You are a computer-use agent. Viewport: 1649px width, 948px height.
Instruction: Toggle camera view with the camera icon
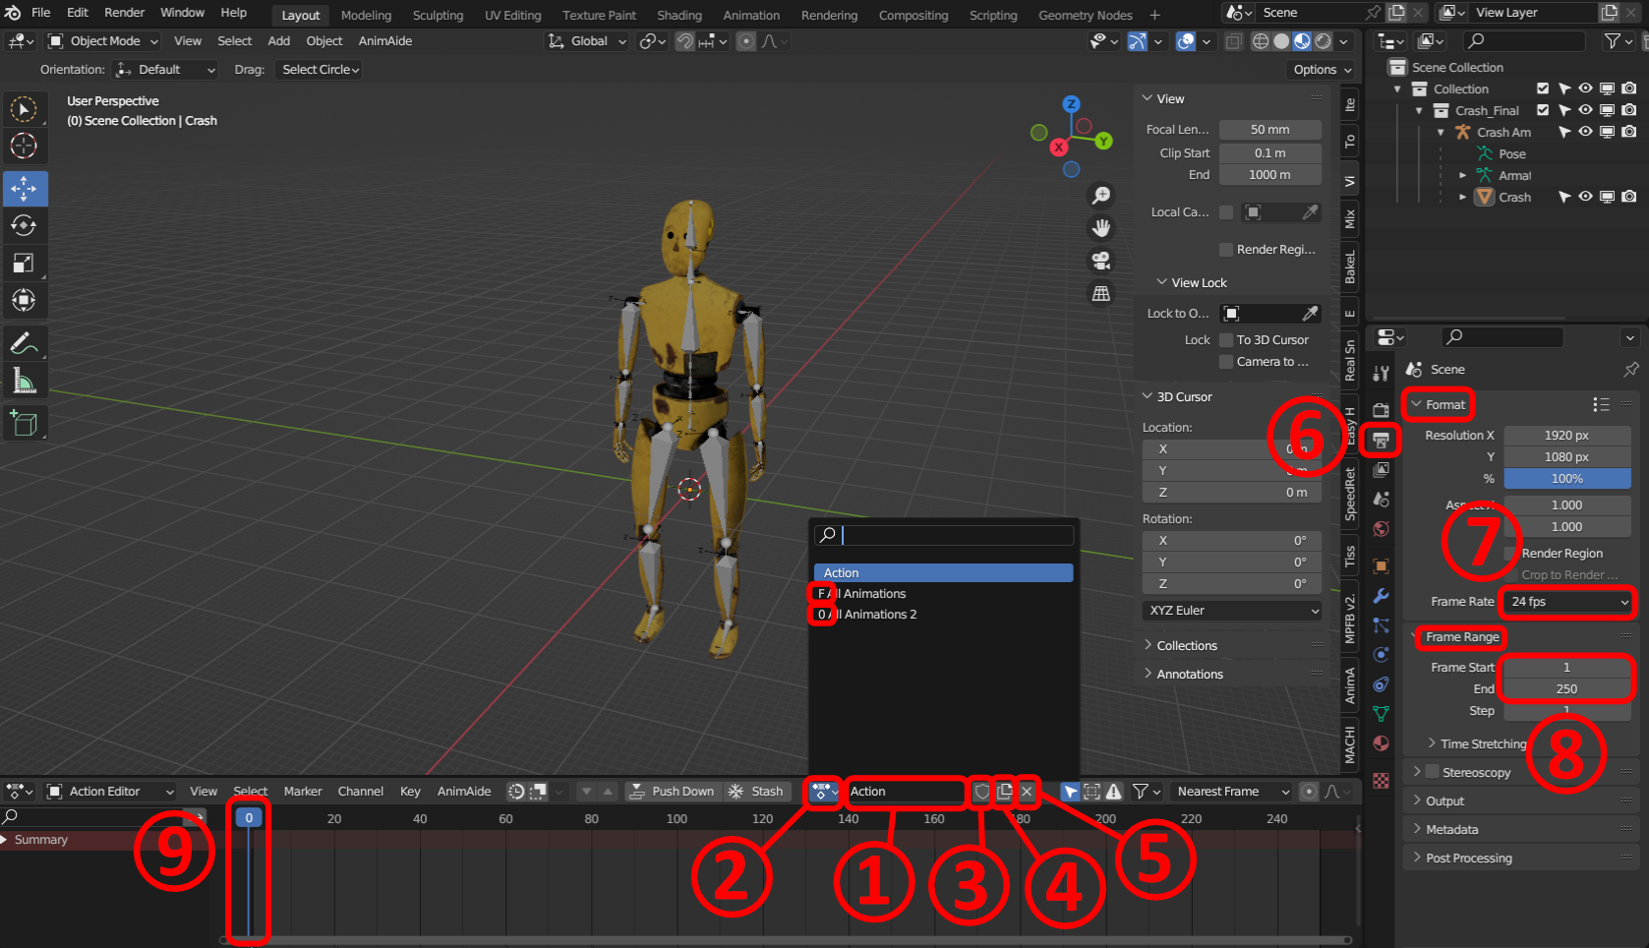click(1101, 261)
